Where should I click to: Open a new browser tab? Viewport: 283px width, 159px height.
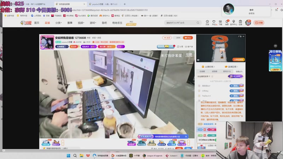pyautogui.click(x=125, y=4)
